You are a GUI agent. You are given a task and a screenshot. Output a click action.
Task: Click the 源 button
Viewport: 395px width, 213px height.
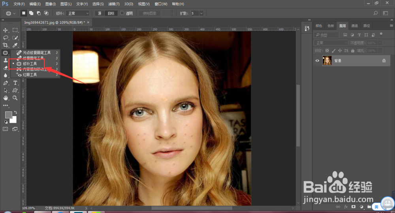tap(100, 13)
